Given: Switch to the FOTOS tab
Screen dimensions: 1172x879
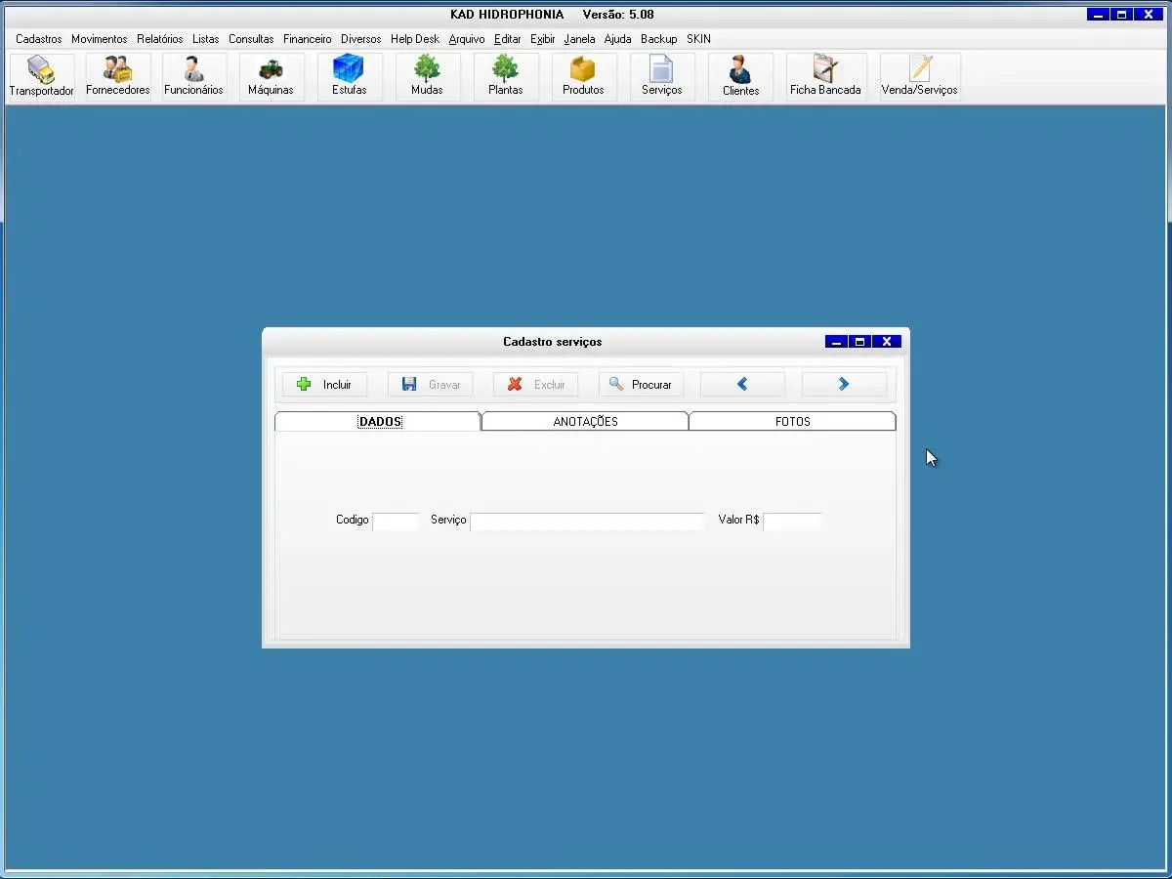Looking at the screenshot, I should [792, 422].
